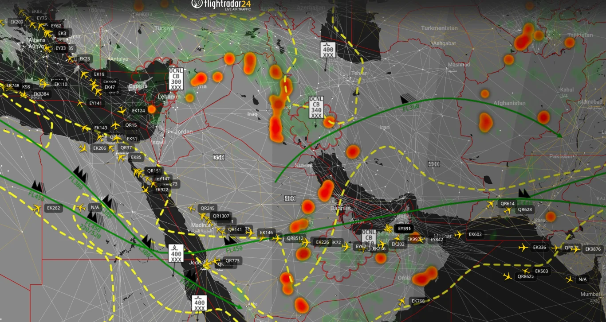Click the EK9876 flight label
Screen dimensions: 606x322
(593, 249)
